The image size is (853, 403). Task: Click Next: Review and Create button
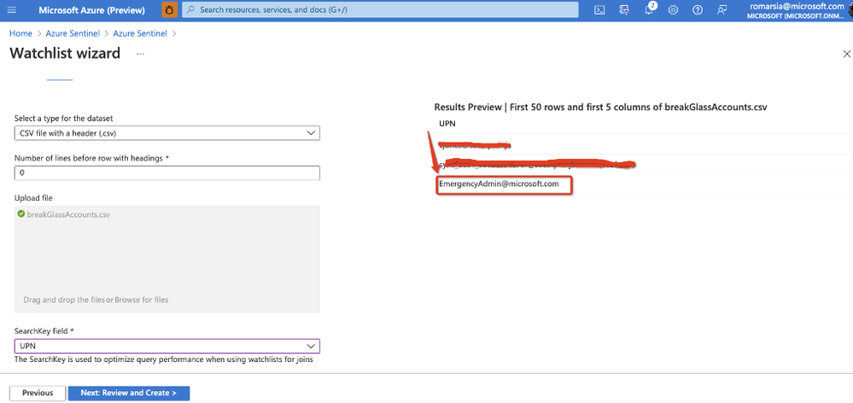point(129,393)
